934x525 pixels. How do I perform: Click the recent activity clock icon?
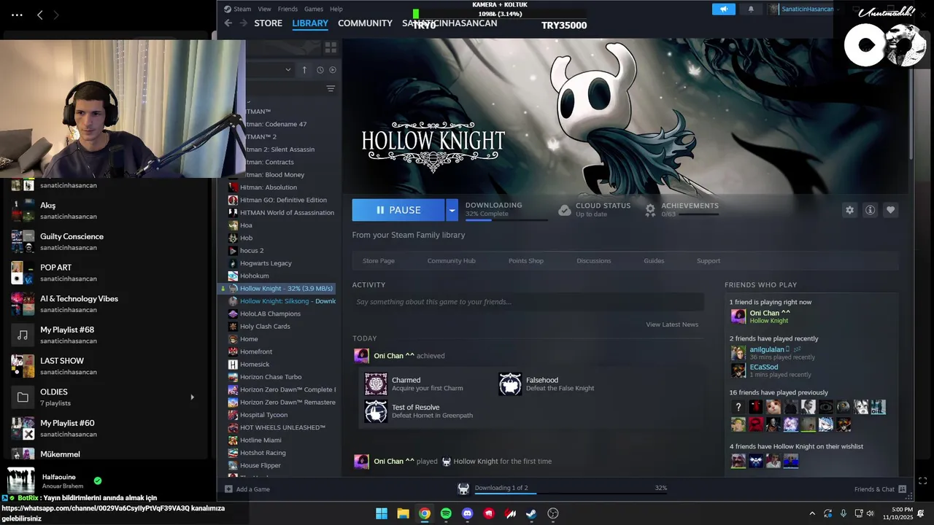(x=320, y=70)
